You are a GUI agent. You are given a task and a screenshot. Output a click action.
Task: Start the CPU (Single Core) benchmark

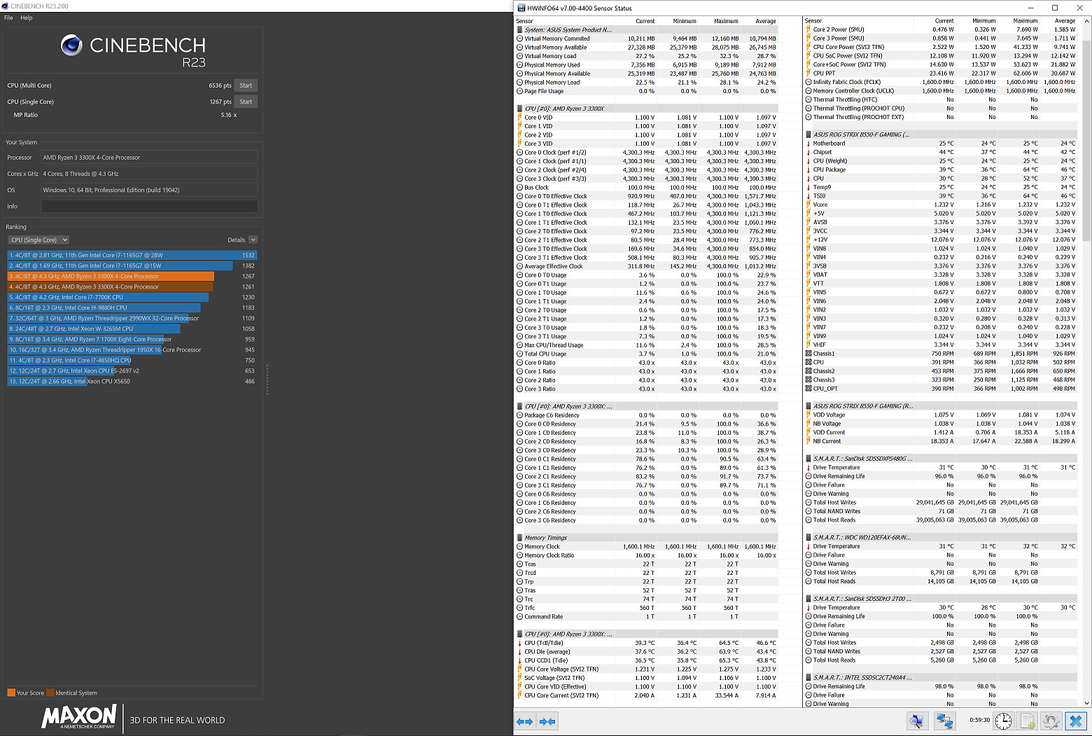tap(246, 102)
